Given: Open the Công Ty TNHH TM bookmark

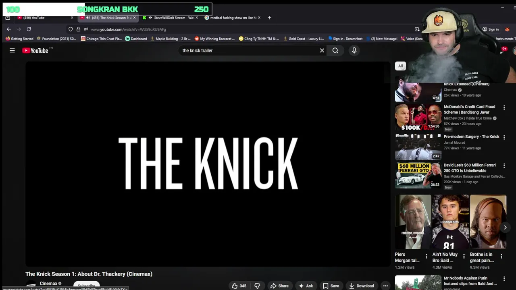Looking at the screenshot, I should pos(259,39).
